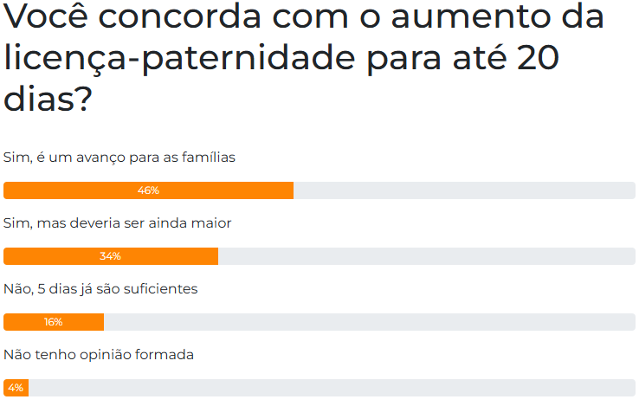Click the gray unfilled part of the 4% bar

click(x=332, y=388)
